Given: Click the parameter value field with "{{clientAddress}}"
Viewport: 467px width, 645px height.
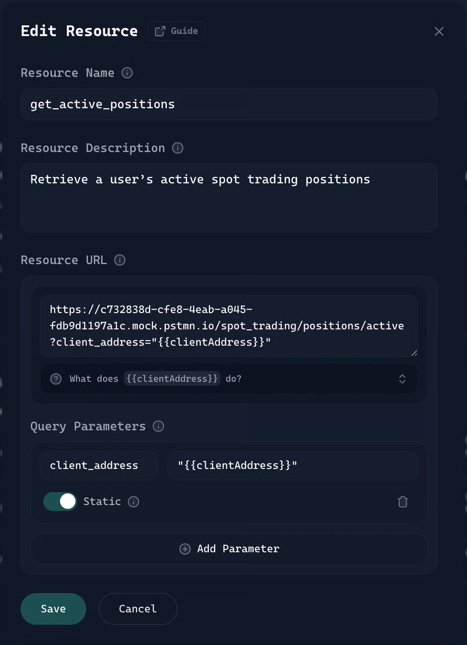Looking at the screenshot, I should (x=292, y=465).
